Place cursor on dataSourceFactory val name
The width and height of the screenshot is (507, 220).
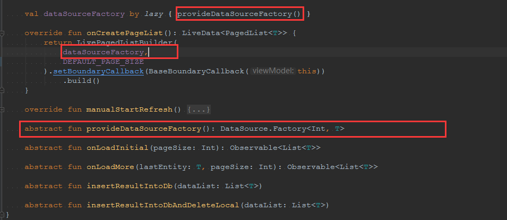(84, 14)
